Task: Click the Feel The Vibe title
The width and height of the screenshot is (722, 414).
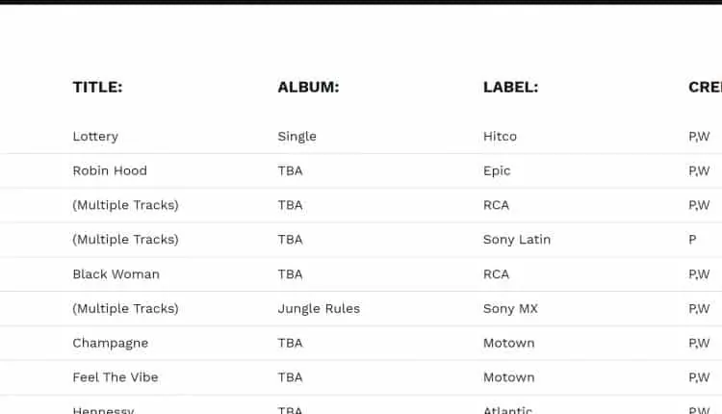Action: point(116,377)
